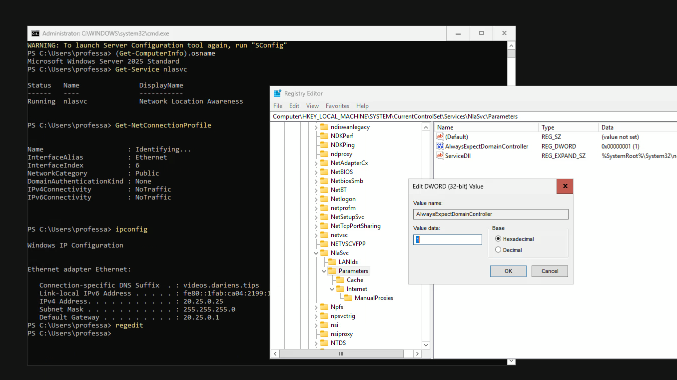Click the NDKPing folder icon
Screen dimensions: 677x380
point(324,145)
